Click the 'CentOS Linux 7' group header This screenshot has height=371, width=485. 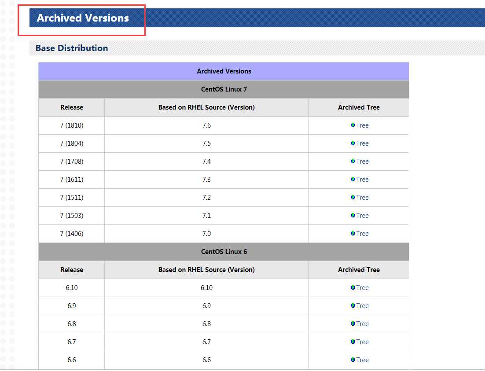tap(224, 89)
